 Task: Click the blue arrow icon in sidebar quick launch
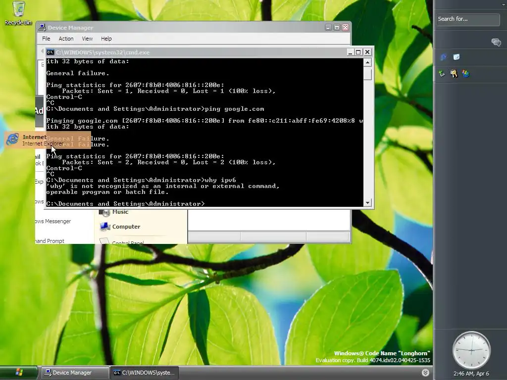click(443, 57)
